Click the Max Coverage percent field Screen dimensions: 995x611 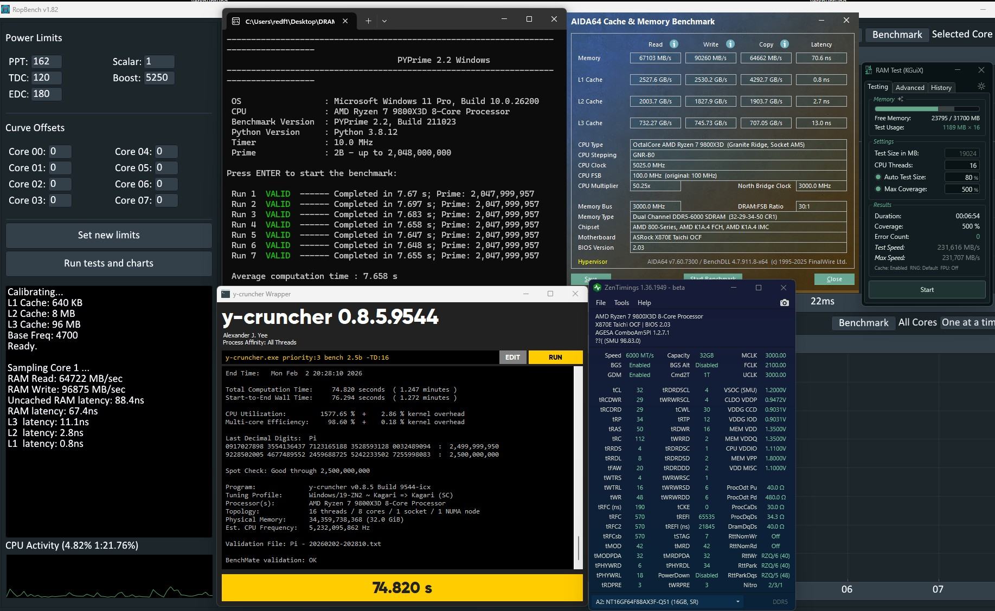962,189
